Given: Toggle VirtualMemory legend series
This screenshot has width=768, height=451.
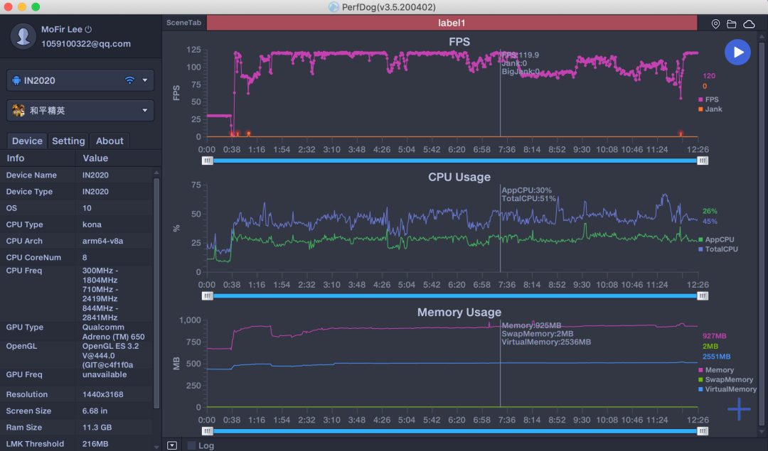Looking at the screenshot, I should tap(727, 389).
